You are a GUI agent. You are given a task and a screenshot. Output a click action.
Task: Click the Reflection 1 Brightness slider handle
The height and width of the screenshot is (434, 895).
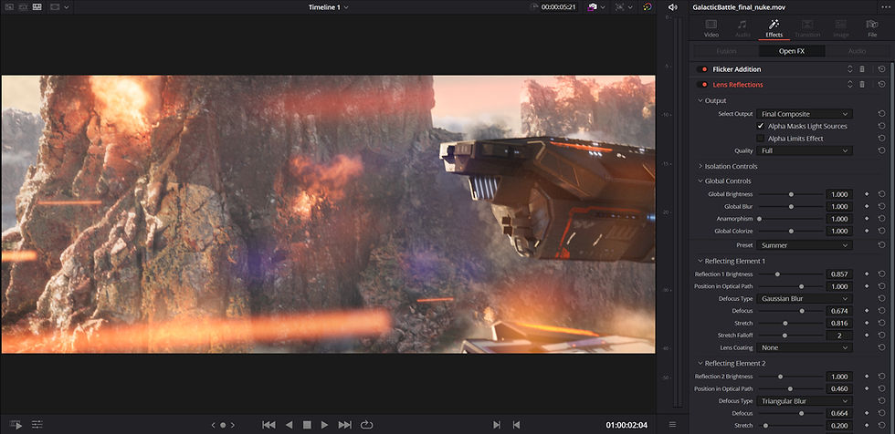pyautogui.click(x=777, y=274)
